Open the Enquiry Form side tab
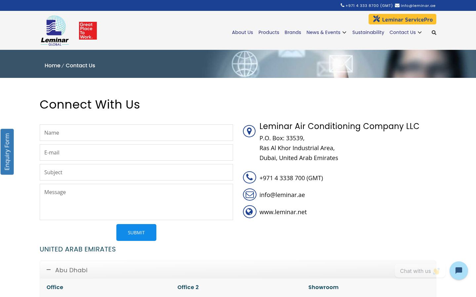Screen dimensions: 476x297 [x=7, y=152]
